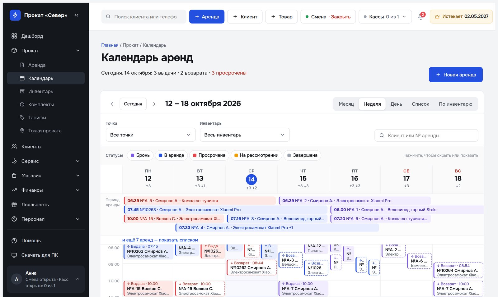Click Закрыть смену link
Image resolution: width=498 pixels, height=297 pixels.
[341, 17]
